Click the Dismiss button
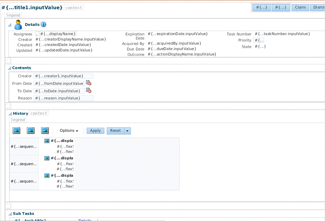Image resolution: width=325 pixels, height=221 pixels. (x=318, y=7)
